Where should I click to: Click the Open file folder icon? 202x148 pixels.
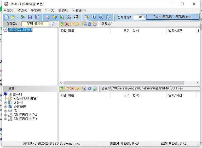click(x=13, y=17)
